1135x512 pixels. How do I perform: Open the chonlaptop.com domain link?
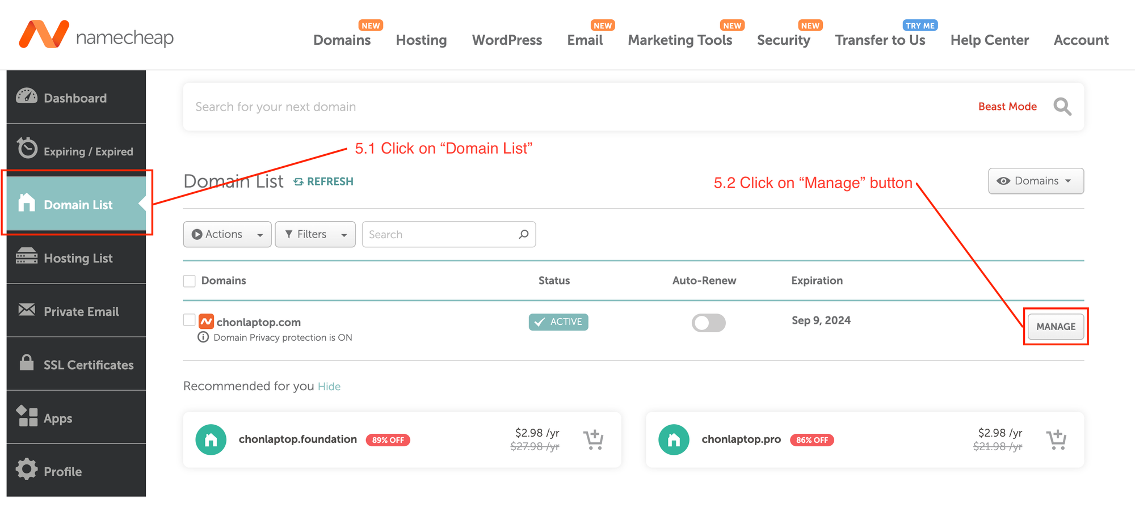click(x=259, y=322)
